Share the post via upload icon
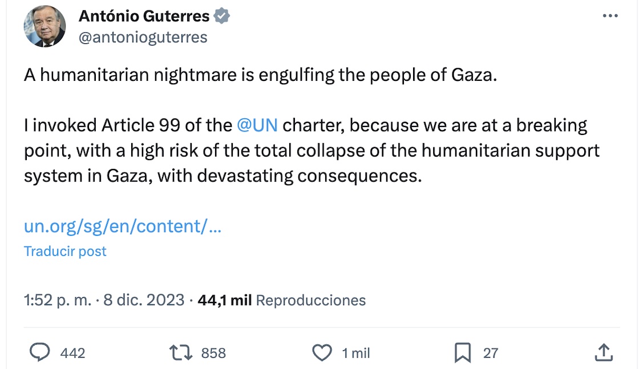The width and height of the screenshot is (639, 369). (x=603, y=353)
